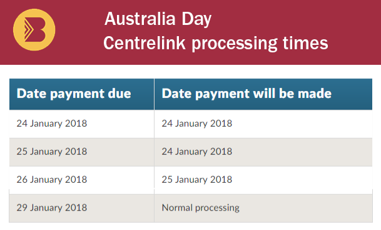Click the word 'Centrelink' in the banner
Image resolution: width=381 pixels, height=230 pixels.
point(145,43)
